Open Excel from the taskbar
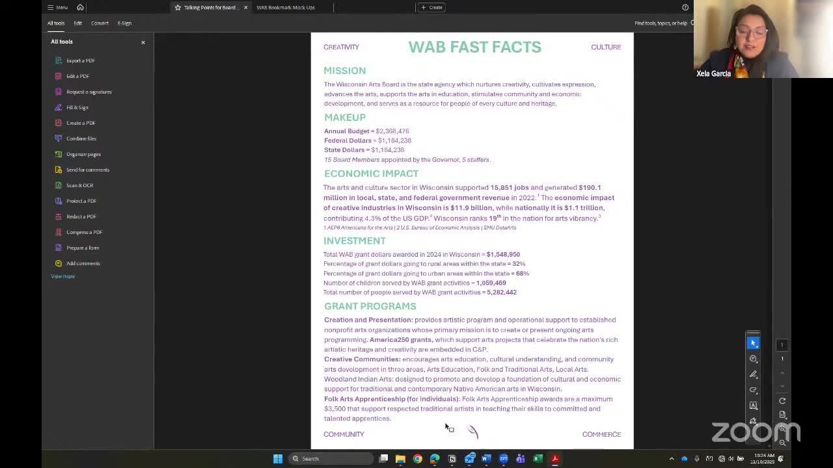This screenshot has height=468, width=833. (x=538, y=459)
